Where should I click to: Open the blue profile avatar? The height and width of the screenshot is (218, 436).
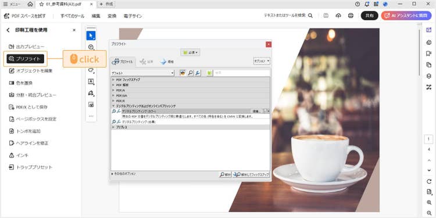385,4
